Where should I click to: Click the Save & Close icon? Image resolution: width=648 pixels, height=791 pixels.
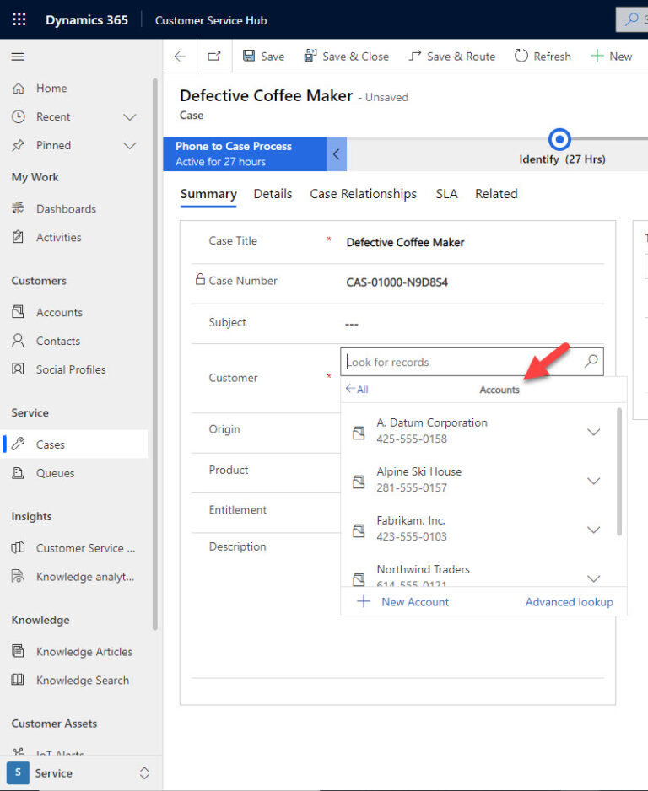[310, 56]
